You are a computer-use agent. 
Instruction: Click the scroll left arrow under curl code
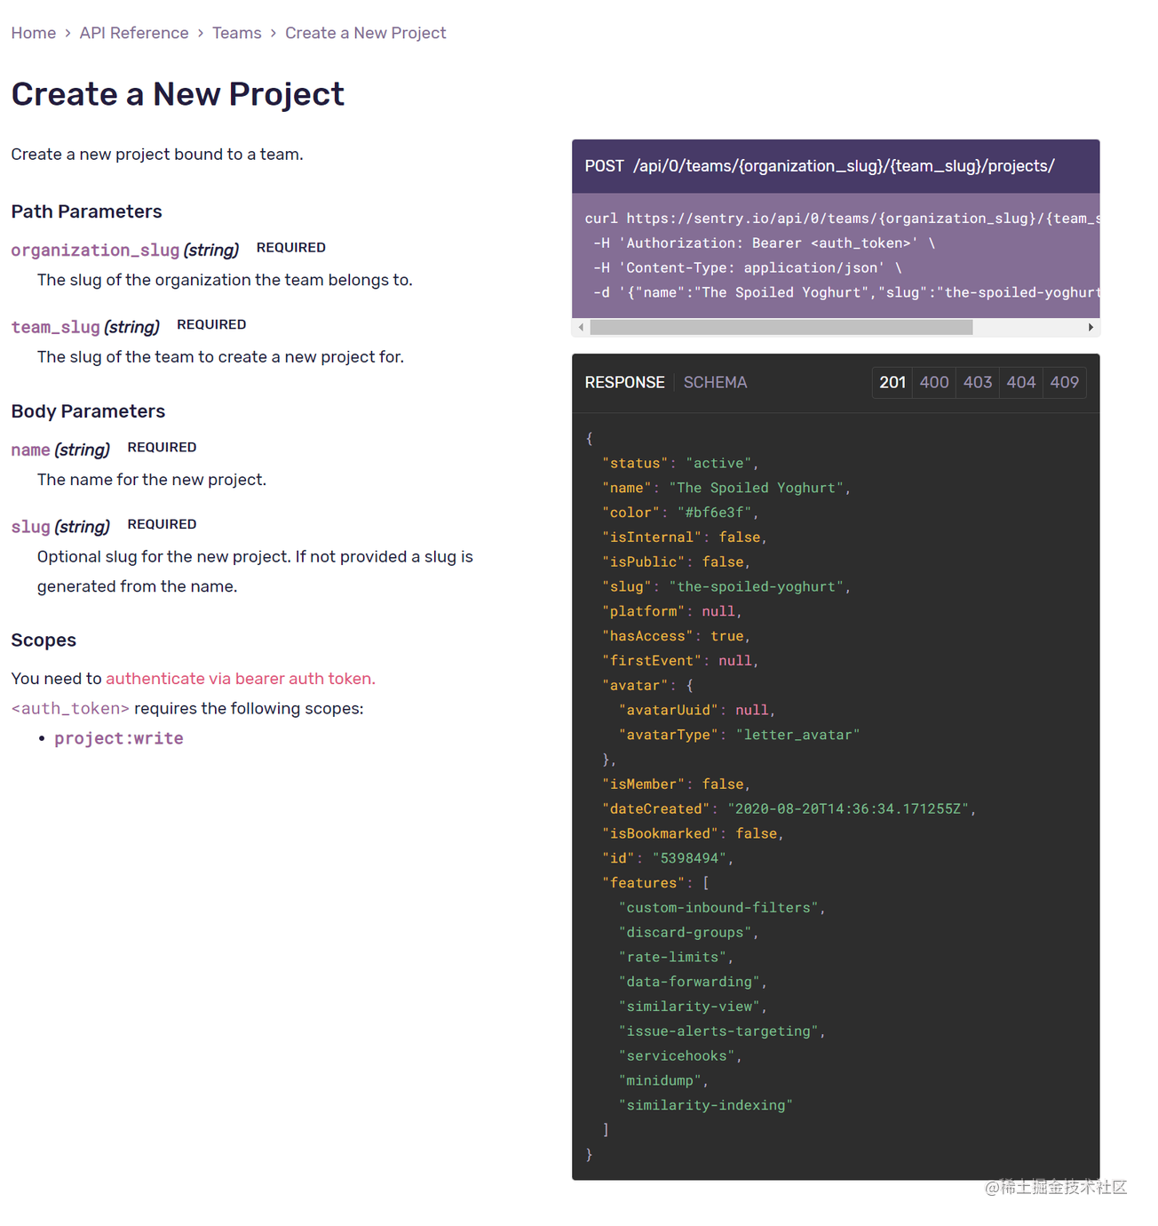581,327
